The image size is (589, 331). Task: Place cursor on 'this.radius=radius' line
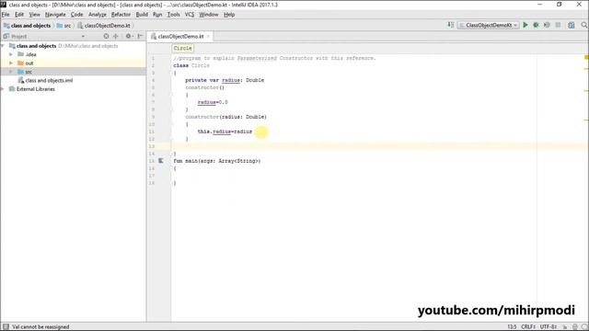tap(225, 131)
